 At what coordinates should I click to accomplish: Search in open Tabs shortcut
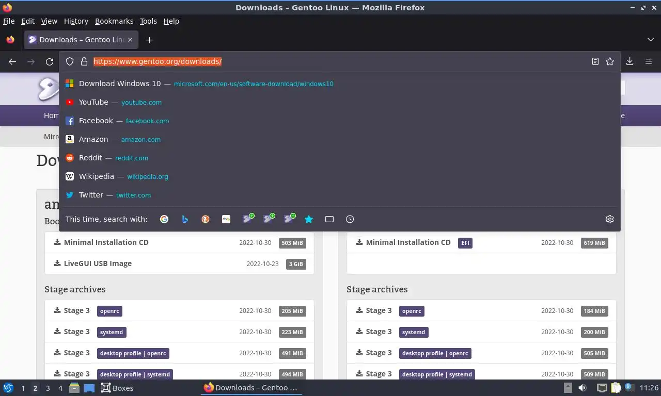[329, 219]
